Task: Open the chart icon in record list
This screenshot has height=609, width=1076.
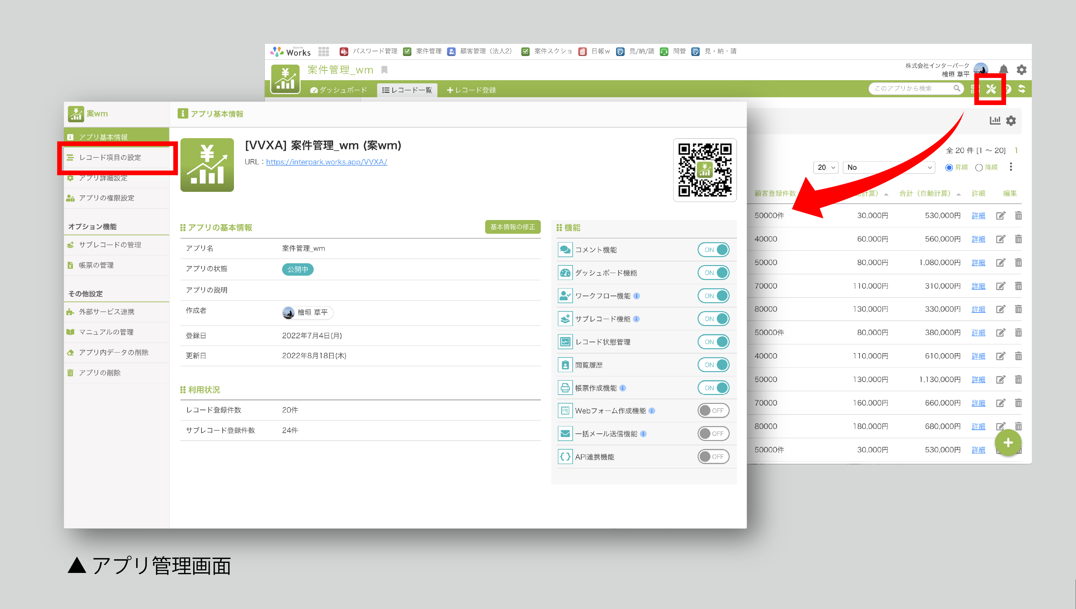Action: pyautogui.click(x=995, y=121)
